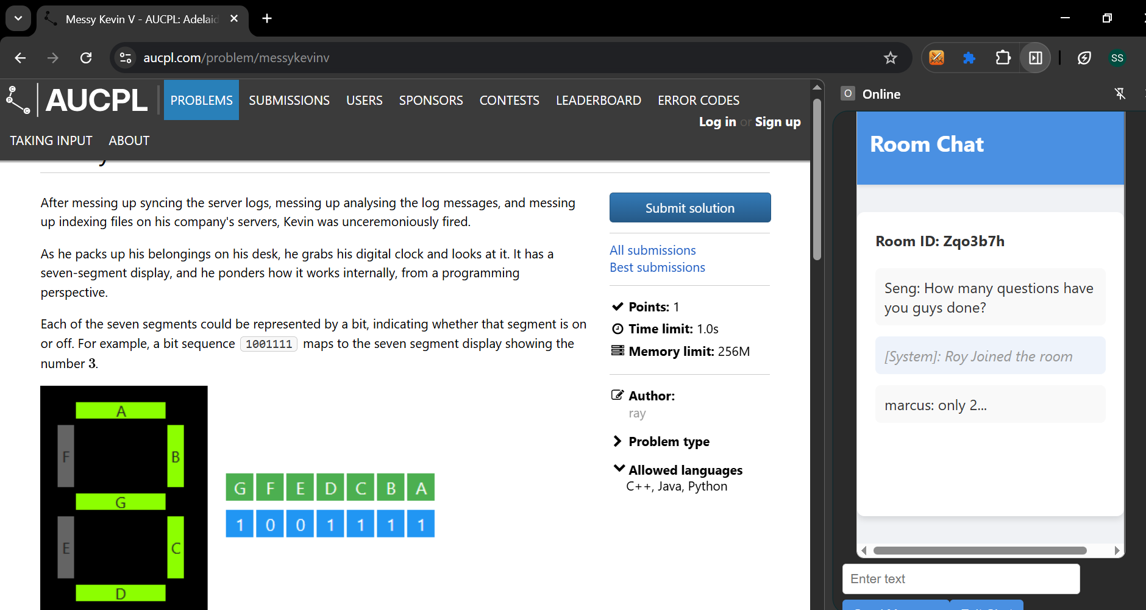Click the page scrollbar up arrow
This screenshot has height=610, width=1146.
817,87
